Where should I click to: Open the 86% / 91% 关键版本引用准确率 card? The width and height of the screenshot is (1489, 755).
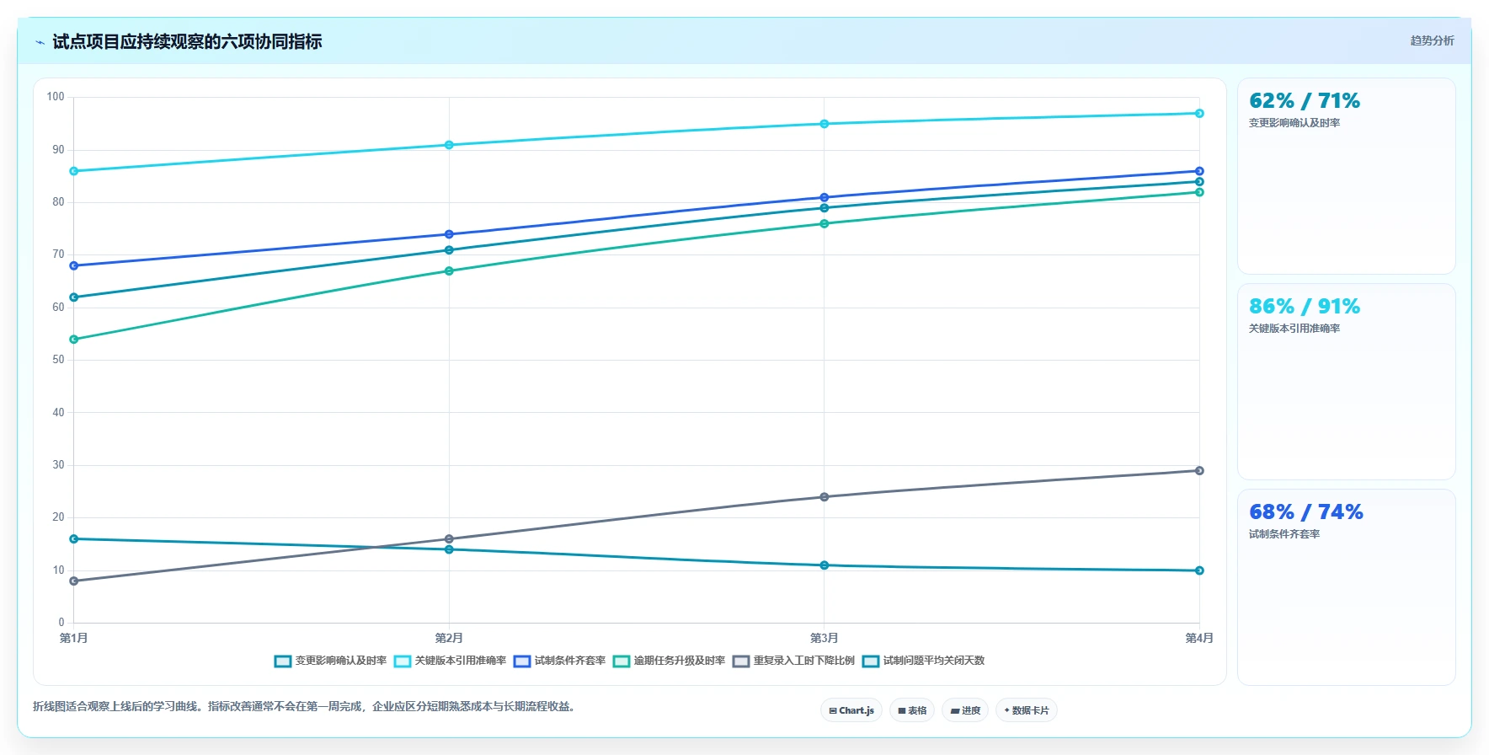(1346, 382)
